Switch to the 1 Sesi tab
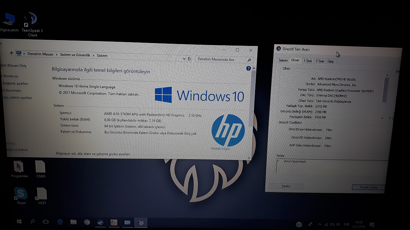 [308, 61]
